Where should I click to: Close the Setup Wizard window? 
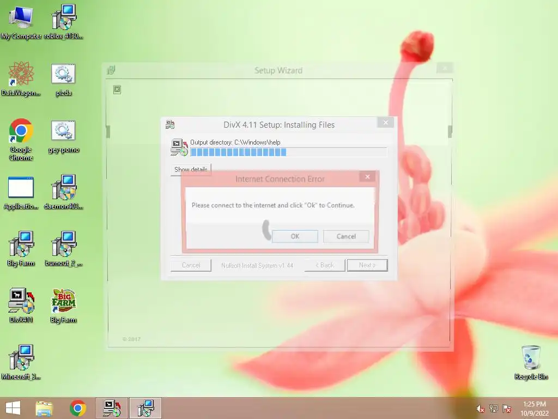(x=445, y=68)
